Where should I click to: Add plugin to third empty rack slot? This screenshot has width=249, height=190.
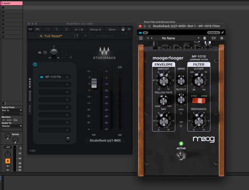point(67,100)
